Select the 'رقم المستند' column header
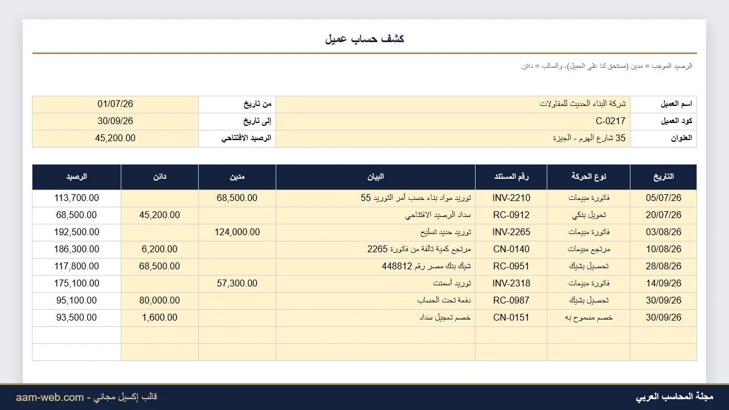 tap(511, 177)
